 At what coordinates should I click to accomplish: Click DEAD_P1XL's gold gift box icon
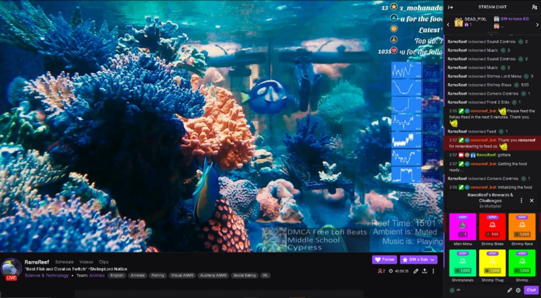pos(458,22)
